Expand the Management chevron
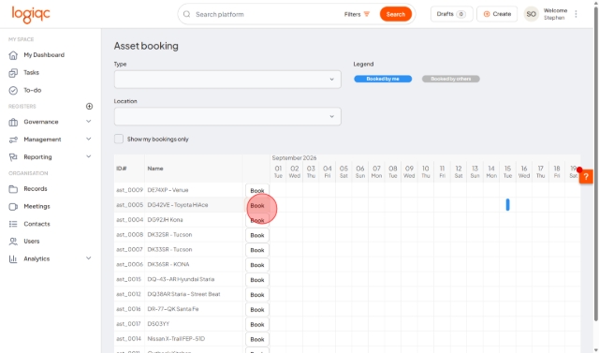 coord(89,140)
